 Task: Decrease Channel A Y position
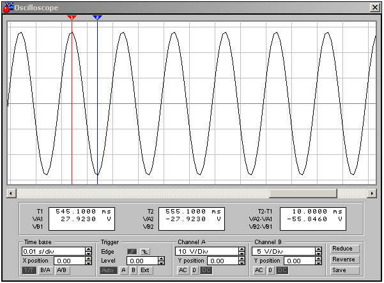pos(242,263)
